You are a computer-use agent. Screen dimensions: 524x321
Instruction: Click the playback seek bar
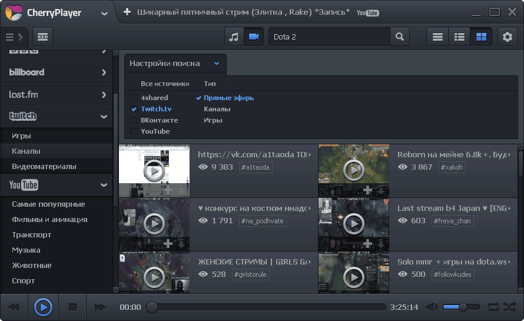(266, 307)
